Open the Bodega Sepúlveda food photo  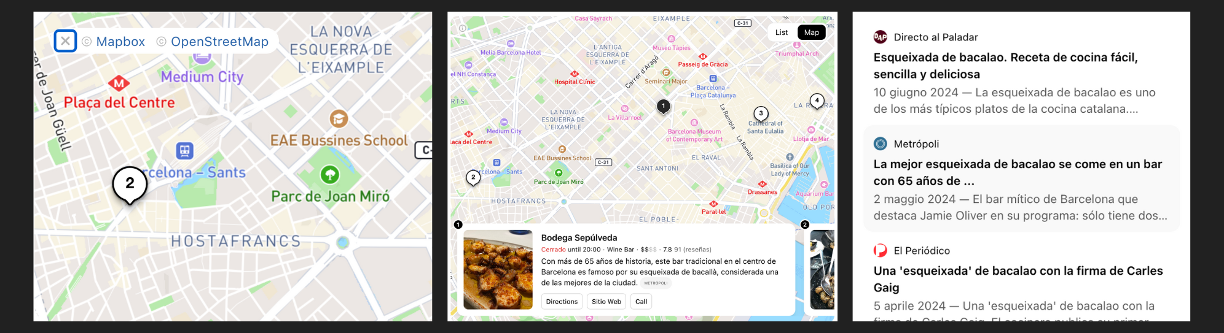click(x=498, y=269)
